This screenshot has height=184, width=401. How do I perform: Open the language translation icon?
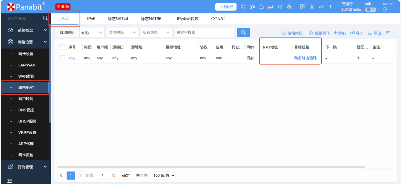point(289,7)
